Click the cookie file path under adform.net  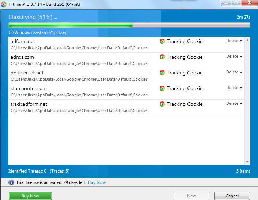coord(79,48)
